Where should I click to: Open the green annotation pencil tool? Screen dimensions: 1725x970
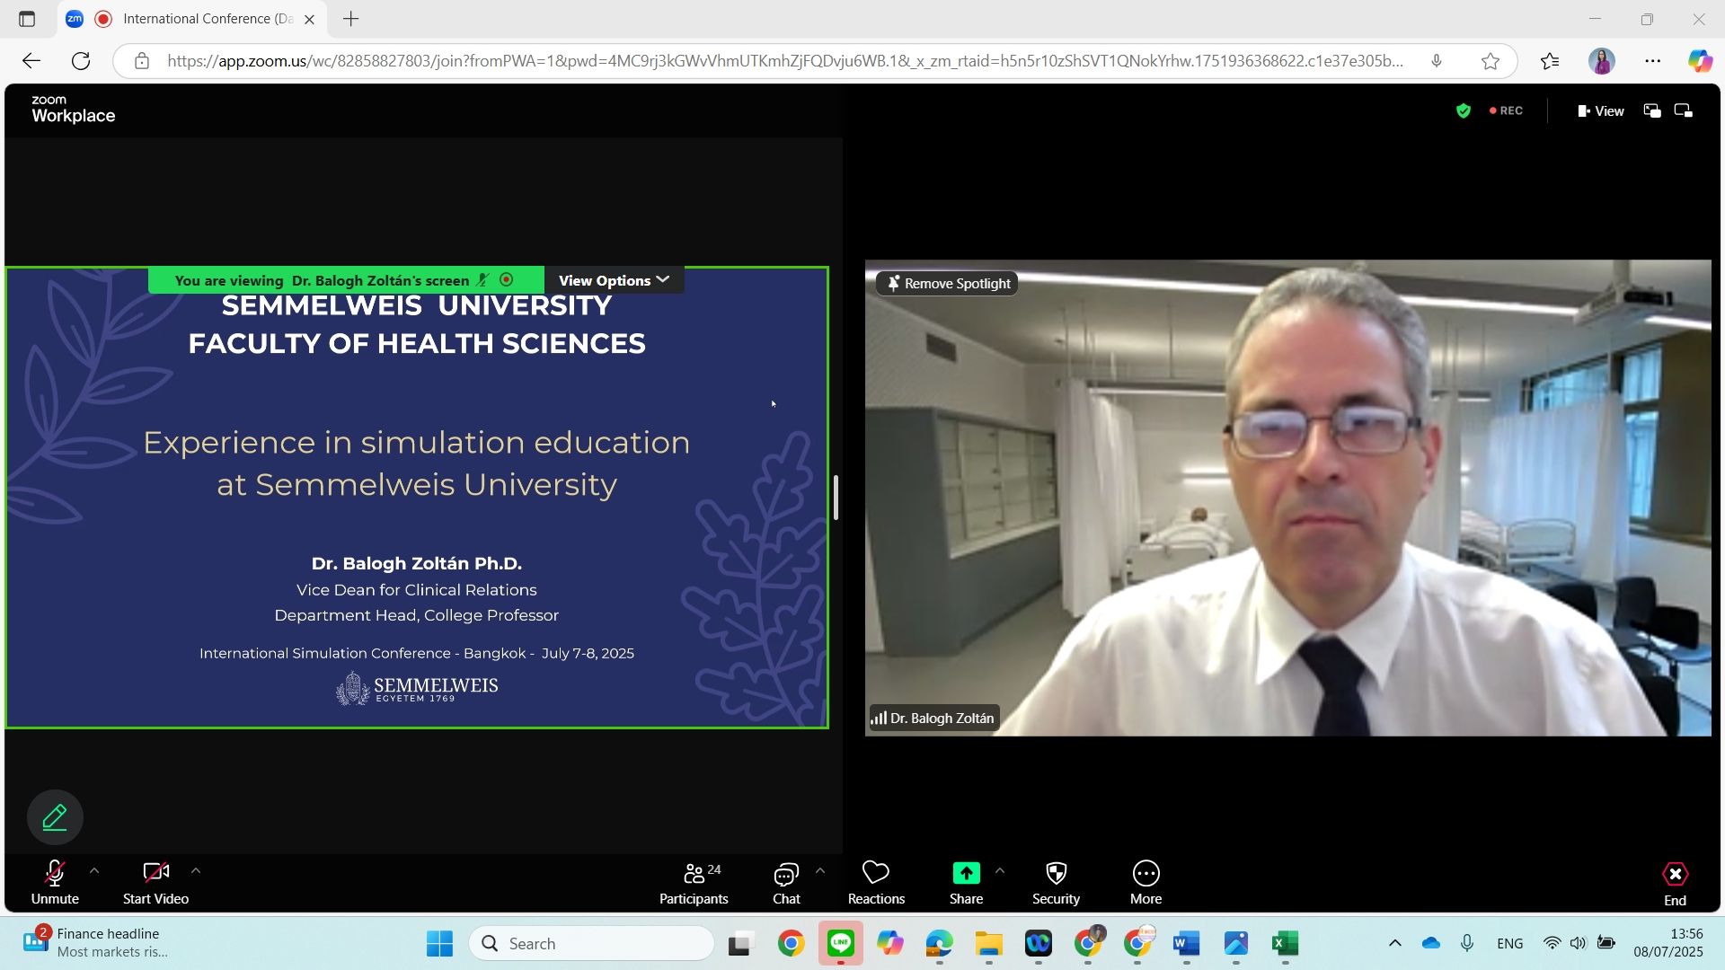[x=55, y=817]
